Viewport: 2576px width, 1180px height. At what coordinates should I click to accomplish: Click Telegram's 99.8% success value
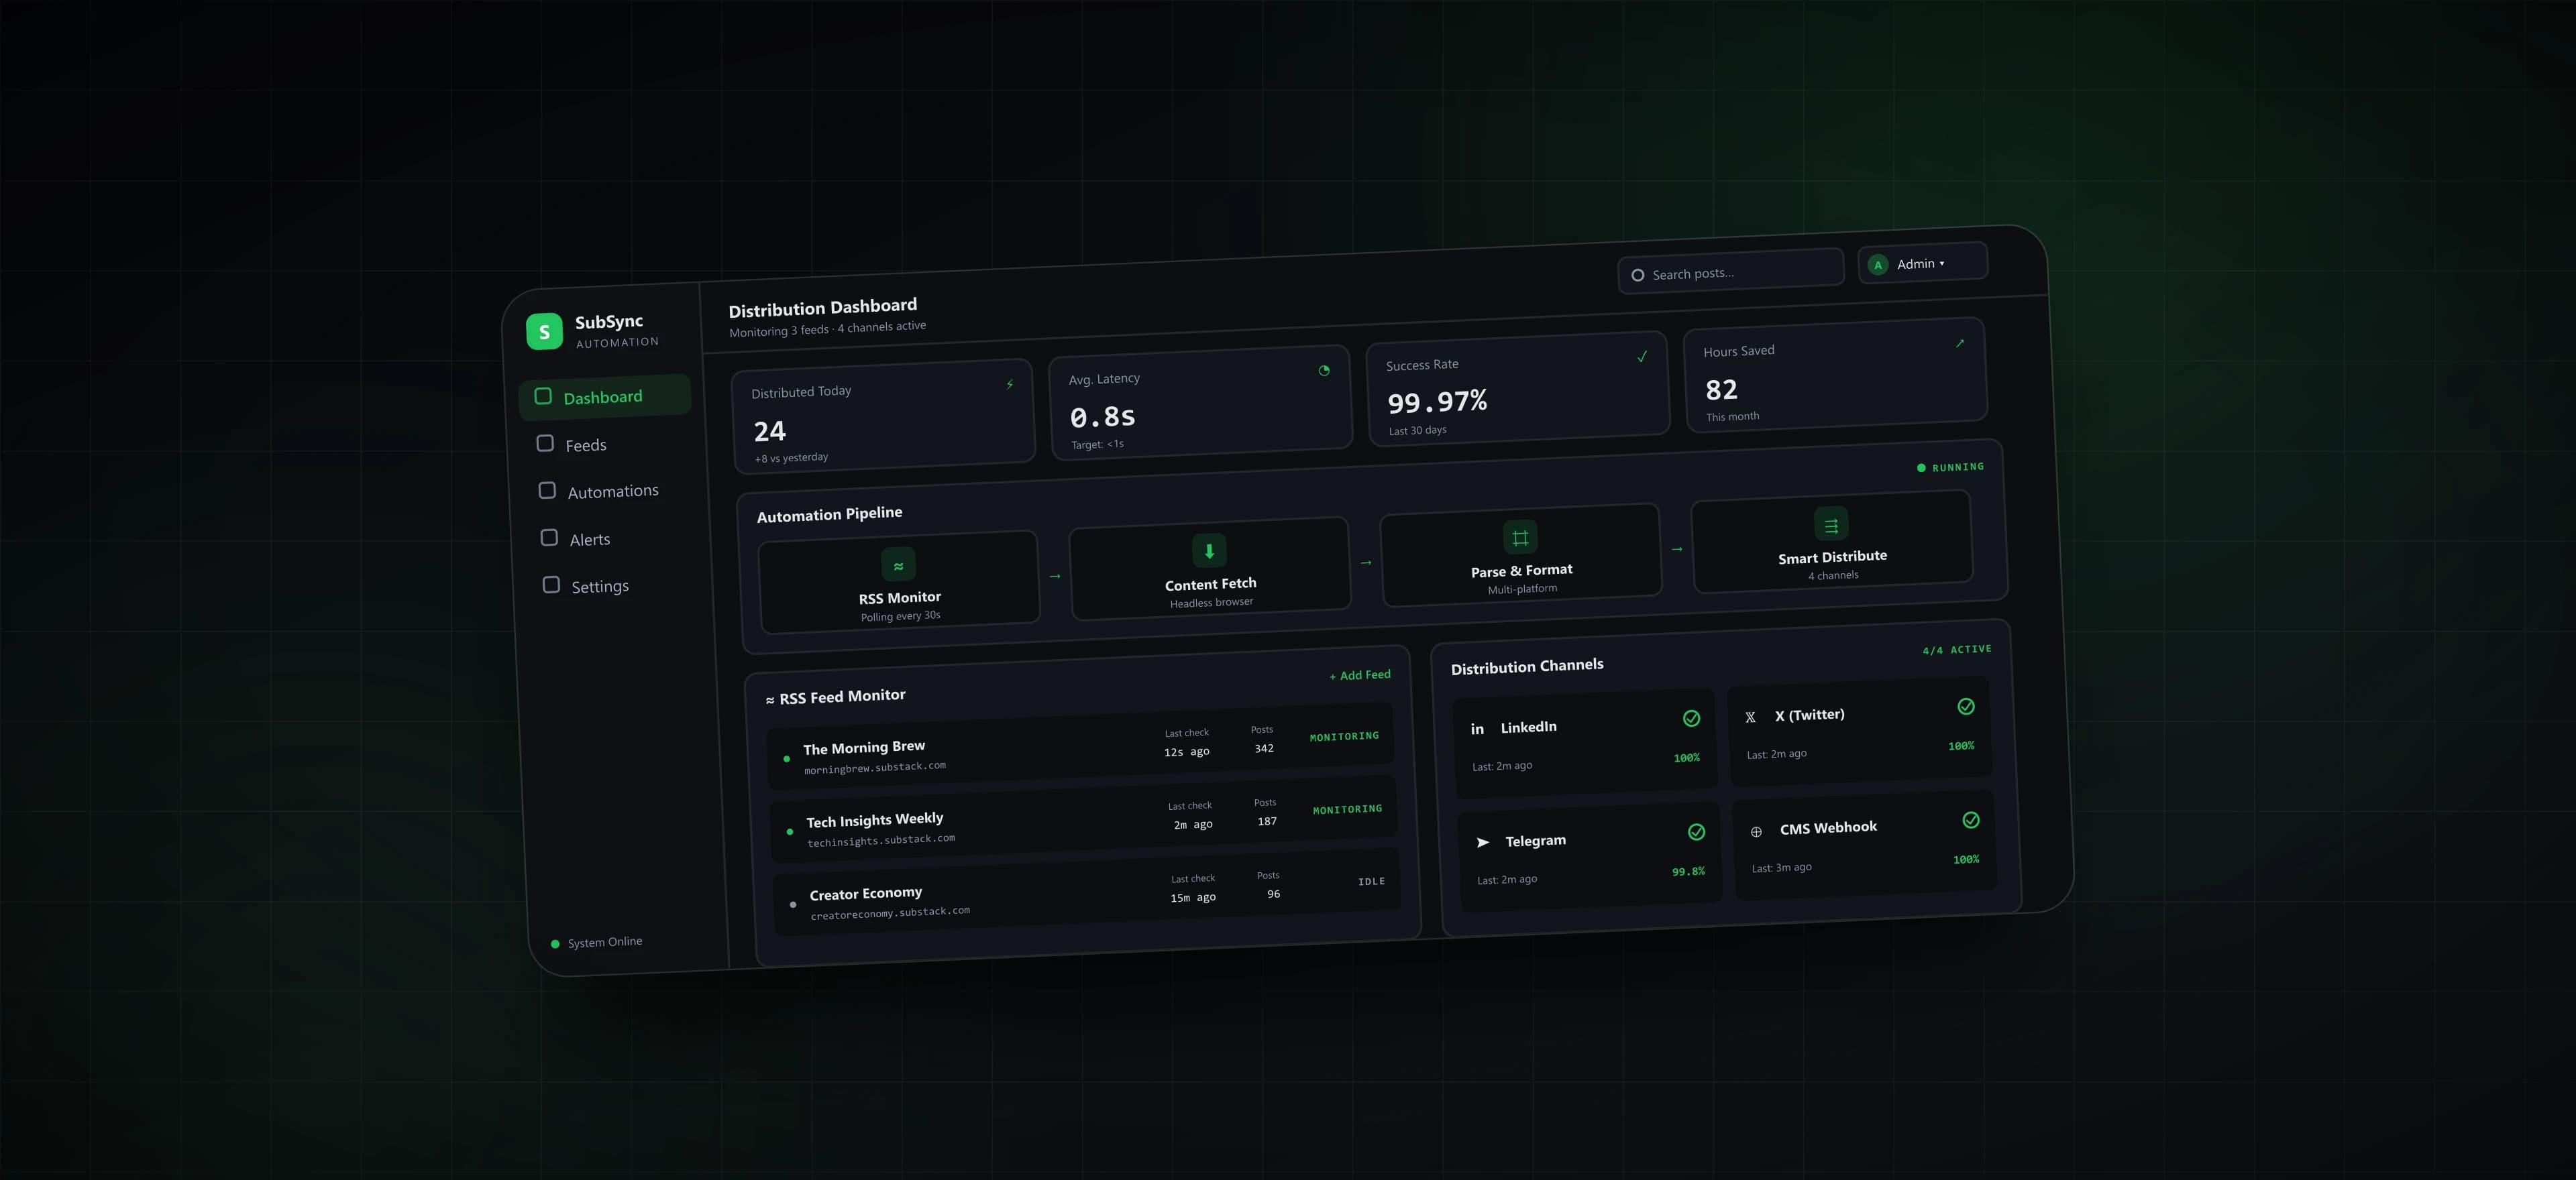click(1688, 872)
